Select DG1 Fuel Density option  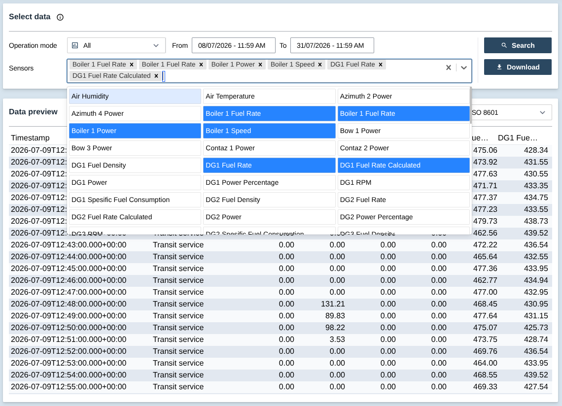coord(135,165)
